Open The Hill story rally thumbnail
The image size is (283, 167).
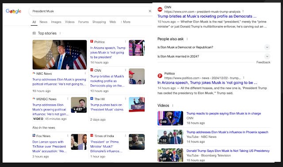click(137, 105)
